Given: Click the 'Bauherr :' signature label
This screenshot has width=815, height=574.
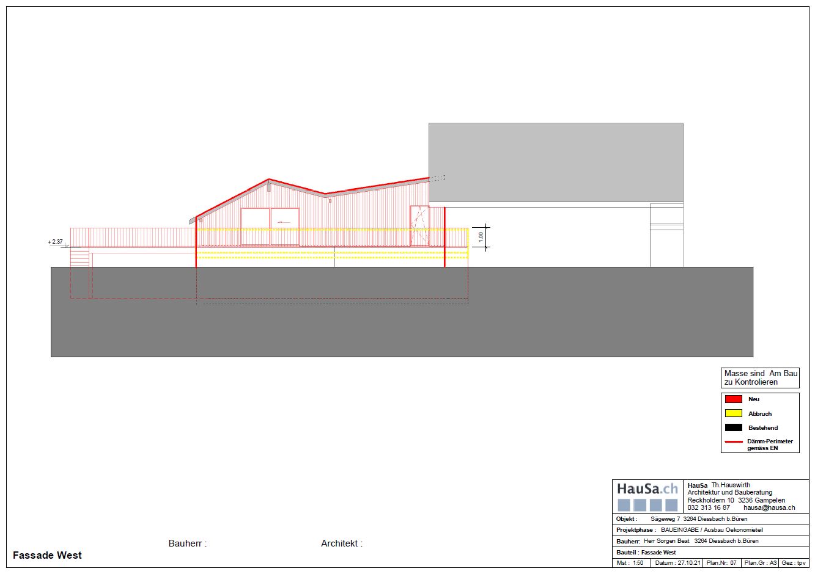Looking at the screenshot, I should tap(188, 543).
